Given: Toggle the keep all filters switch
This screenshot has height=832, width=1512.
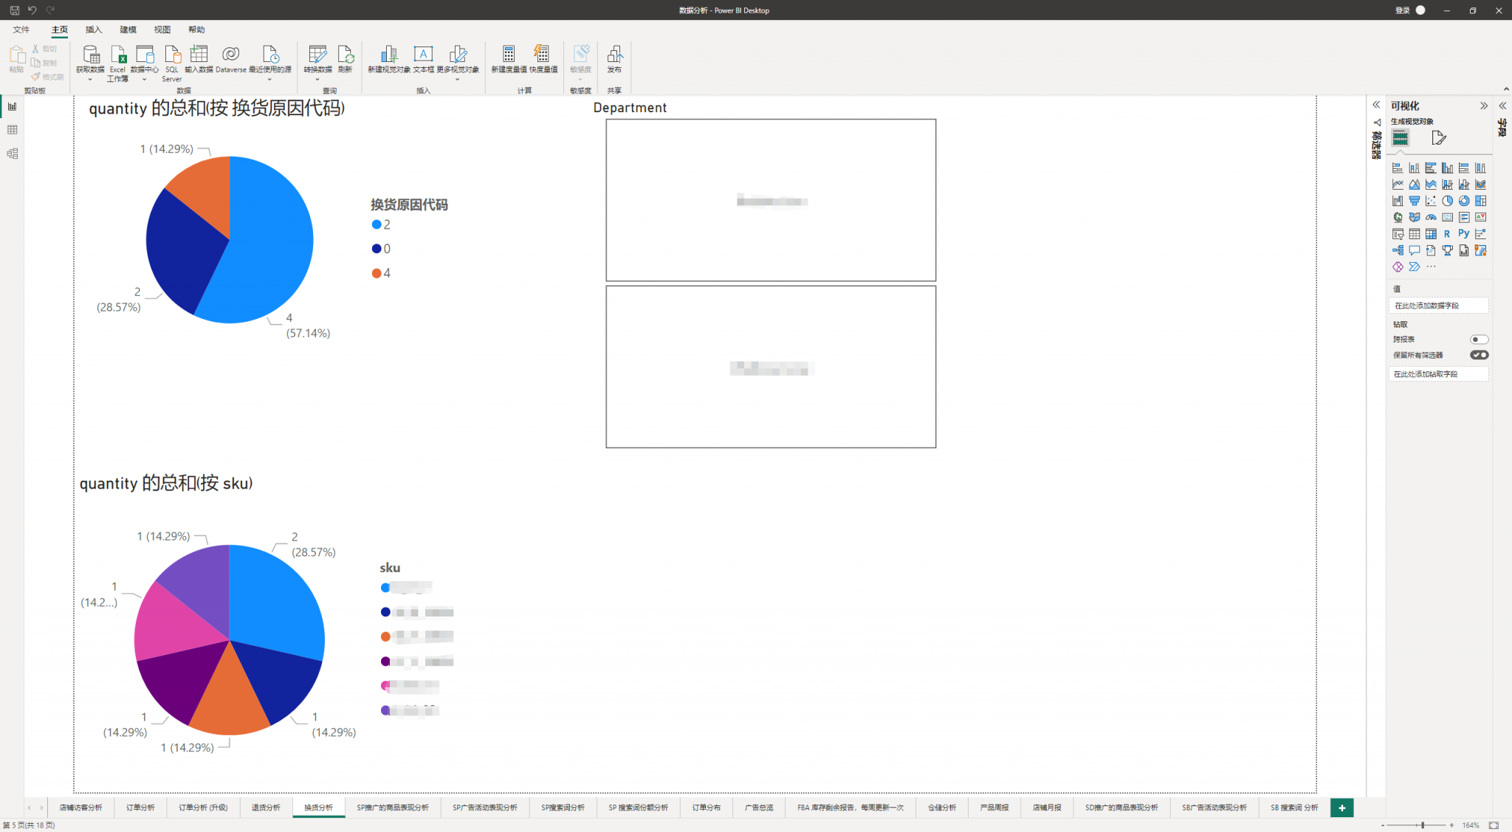Looking at the screenshot, I should coord(1479,355).
